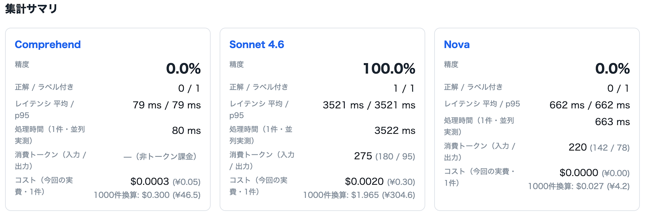The image size is (646, 214).
Task: Click the 集計サマリ section heading
Action: [x=31, y=8]
